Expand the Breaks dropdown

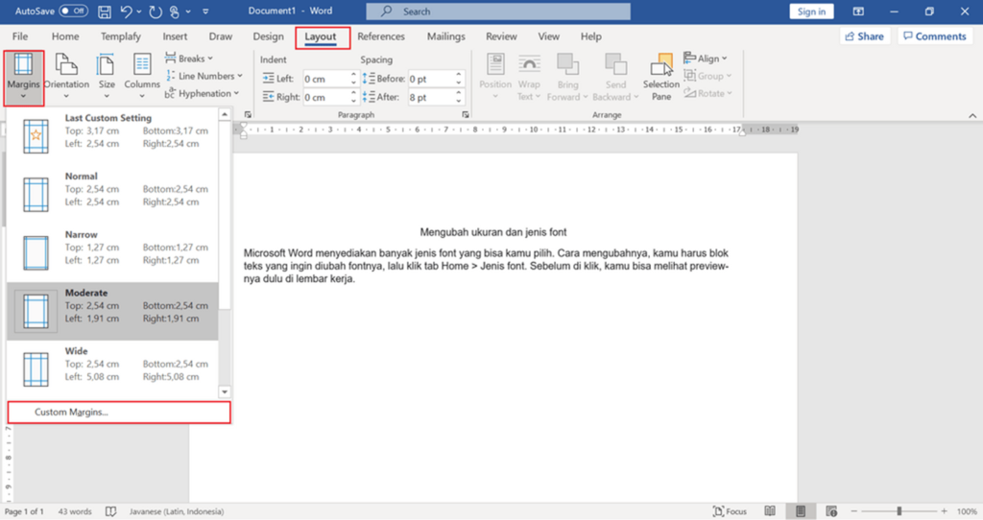pos(191,59)
